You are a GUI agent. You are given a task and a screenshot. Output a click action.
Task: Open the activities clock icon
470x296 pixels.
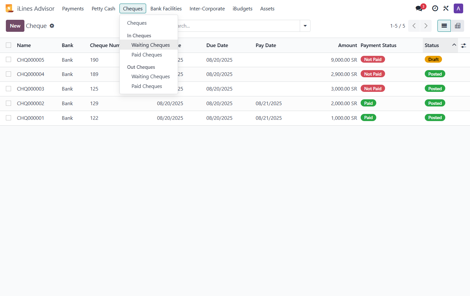[435, 8]
